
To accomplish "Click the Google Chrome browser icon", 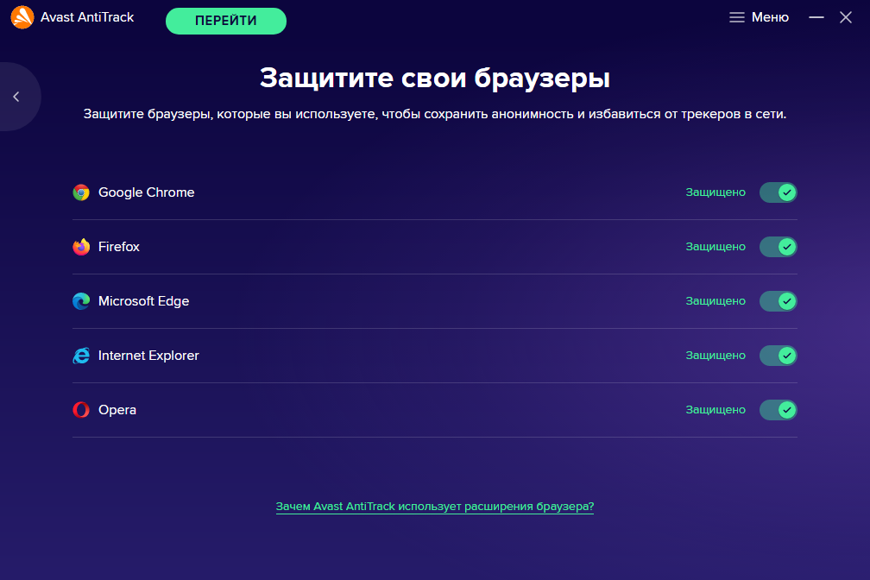I will coord(81,192).
